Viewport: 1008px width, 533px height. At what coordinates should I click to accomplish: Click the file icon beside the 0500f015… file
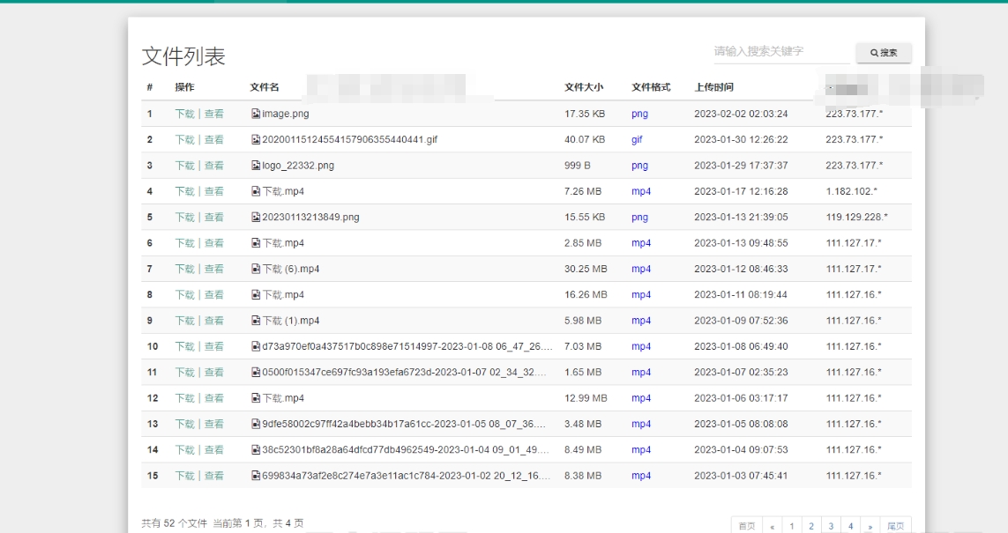256,372
